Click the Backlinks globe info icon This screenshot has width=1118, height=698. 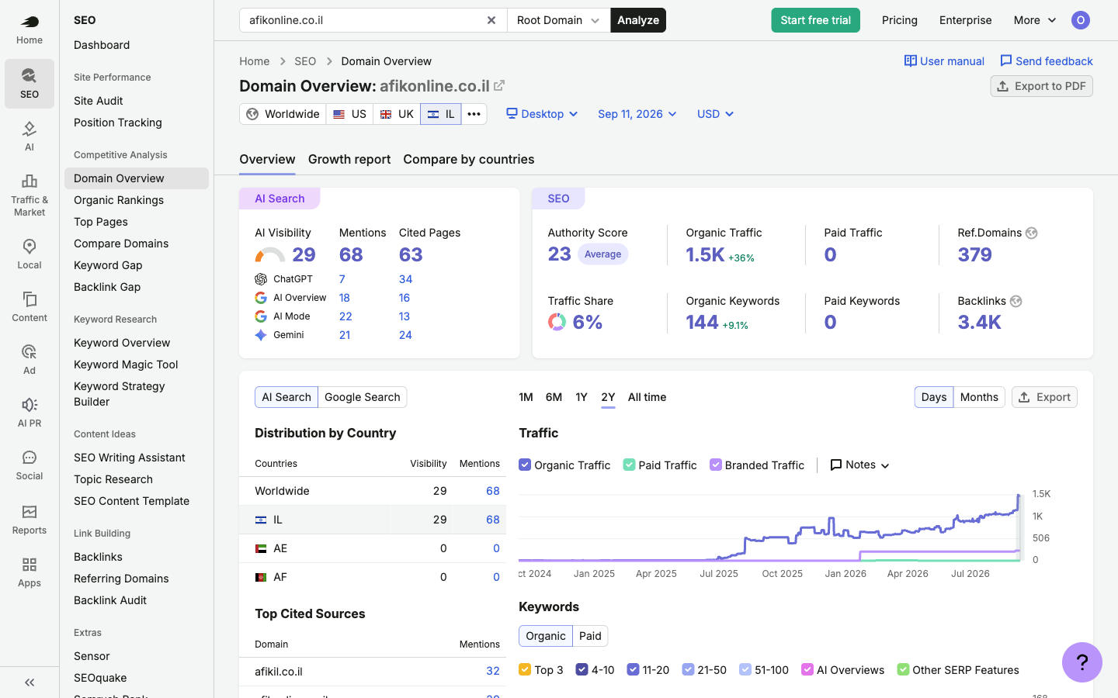click(1016, 301)
